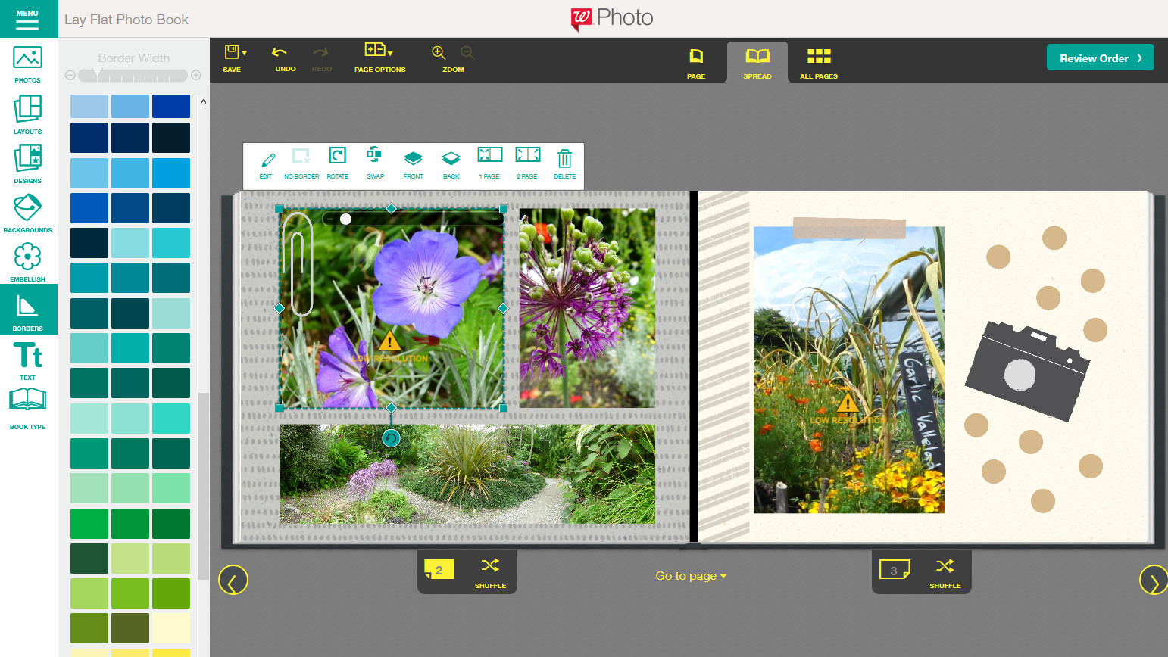Click the Border Width slider track
The width and height of the screenshot is (1168, 657).
coord(133,76)
